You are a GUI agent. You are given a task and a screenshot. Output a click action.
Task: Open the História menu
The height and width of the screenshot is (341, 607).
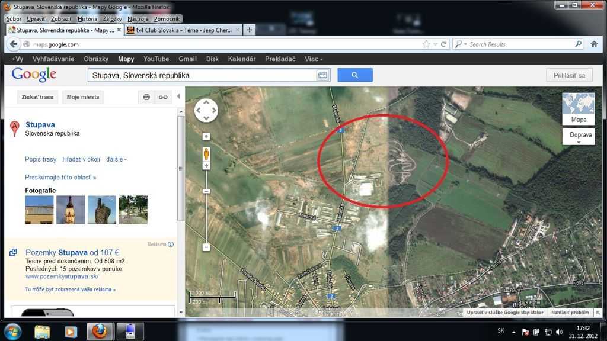click(x=88, y=18)
